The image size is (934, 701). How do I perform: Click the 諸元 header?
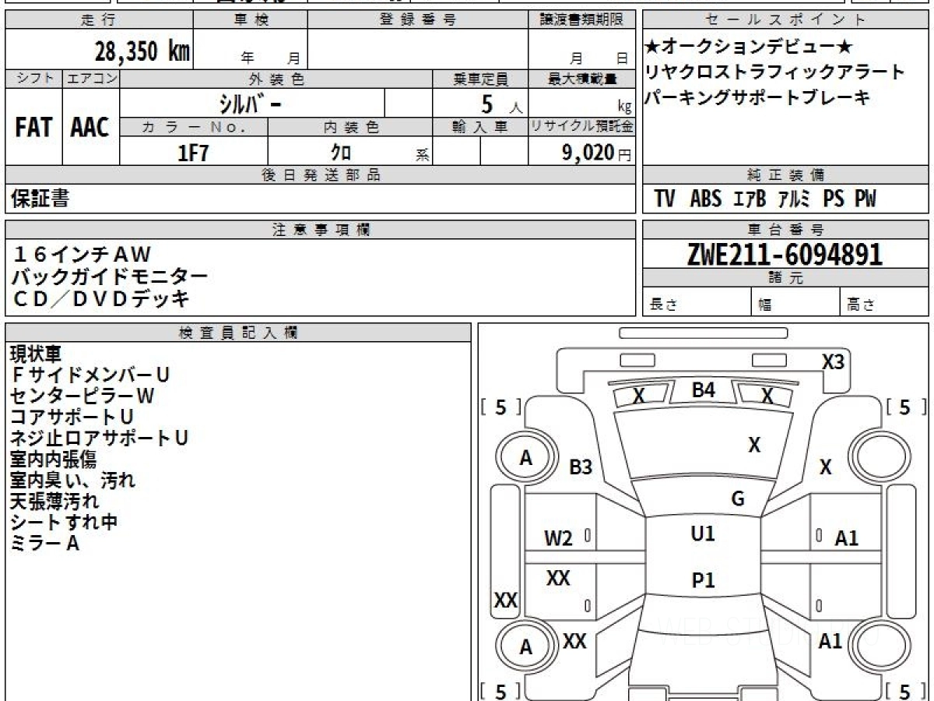tap(785, 278)
